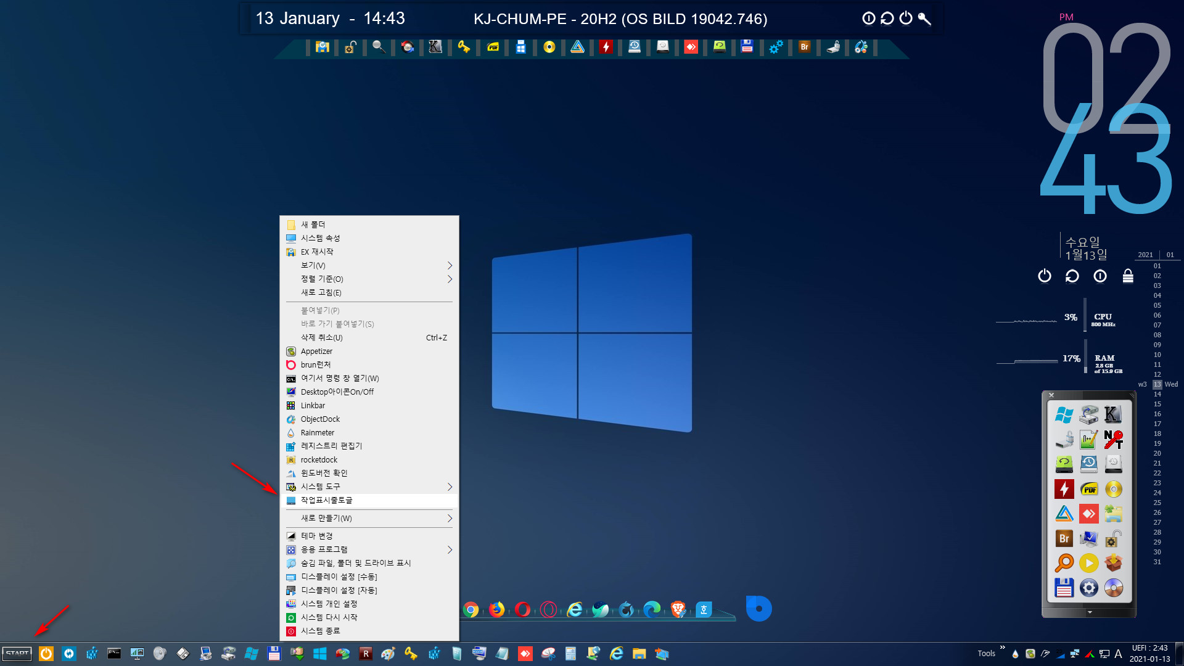The image size is (1184, 666).
Task: Select 새 폴더 in context menu
Action: click(x=369, y=224)
